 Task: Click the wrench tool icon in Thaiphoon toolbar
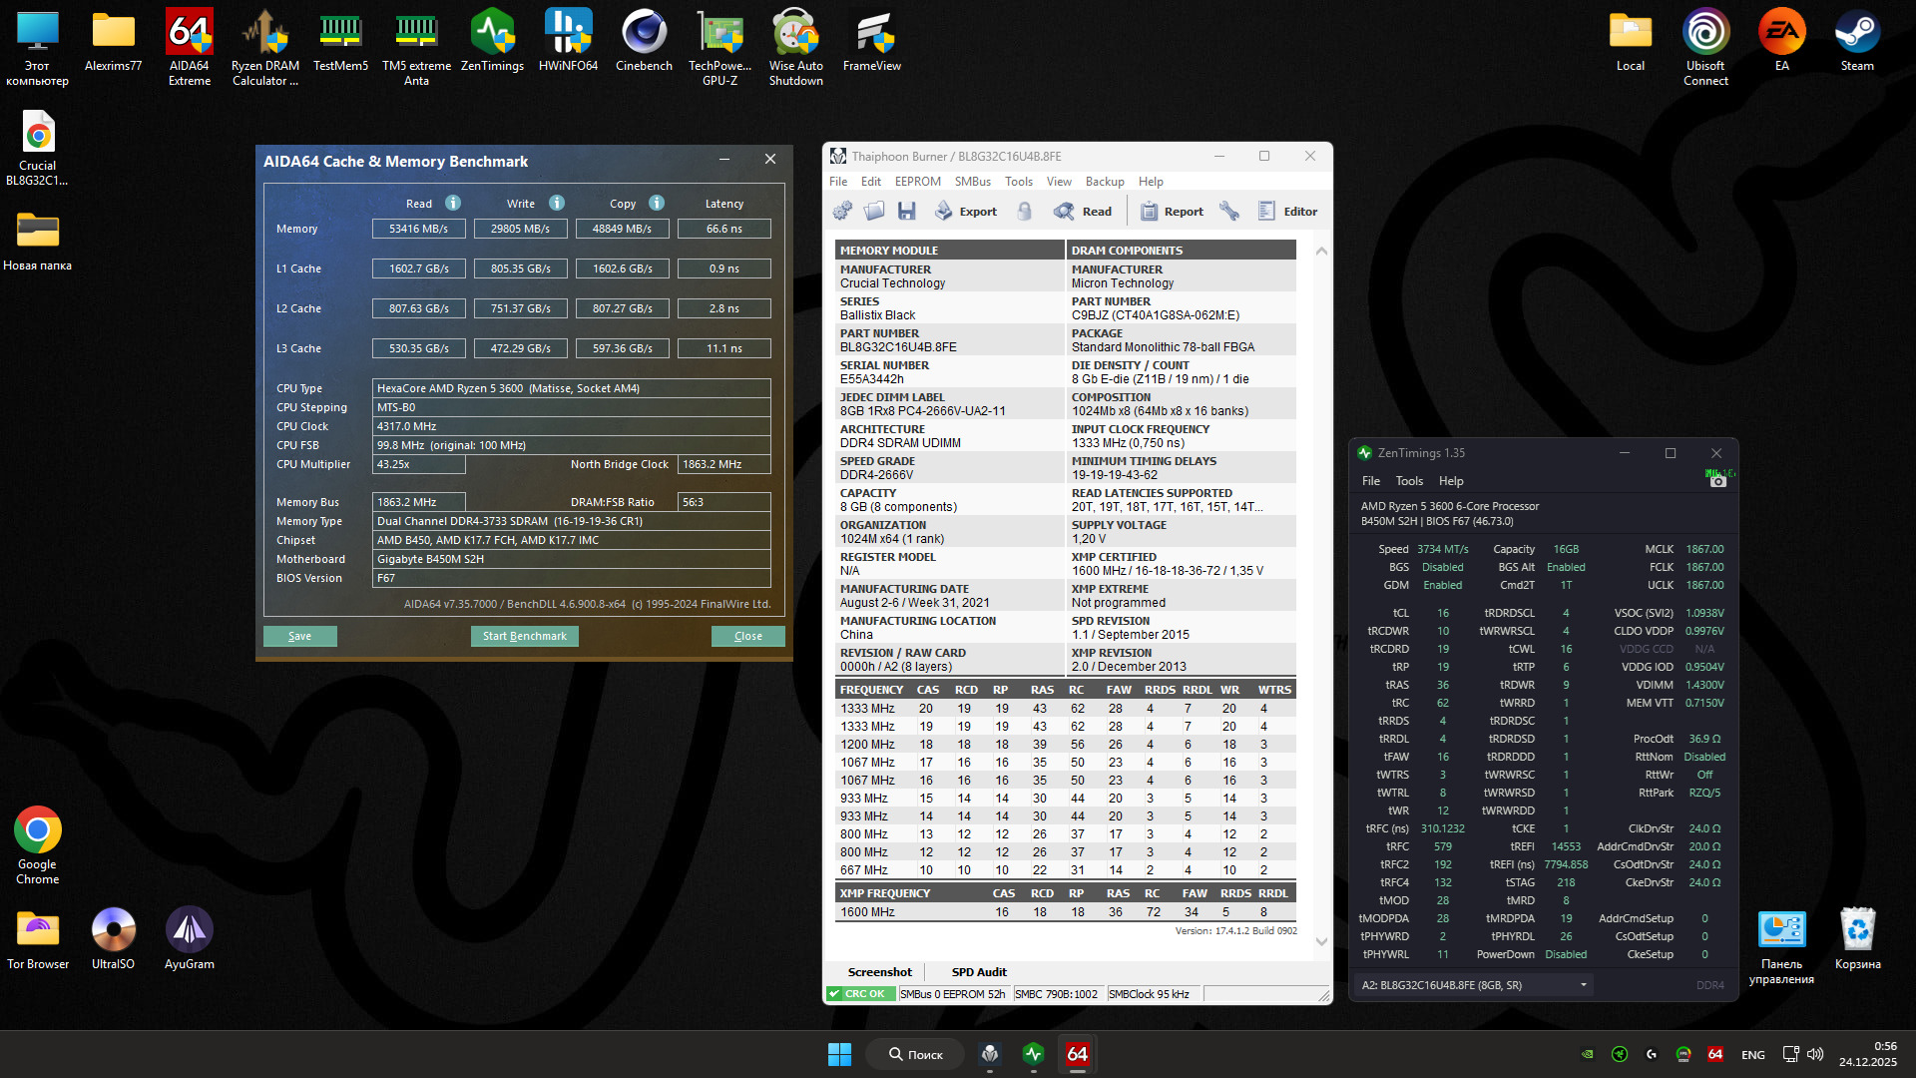pyautogui.click(x=1229, y=211)
